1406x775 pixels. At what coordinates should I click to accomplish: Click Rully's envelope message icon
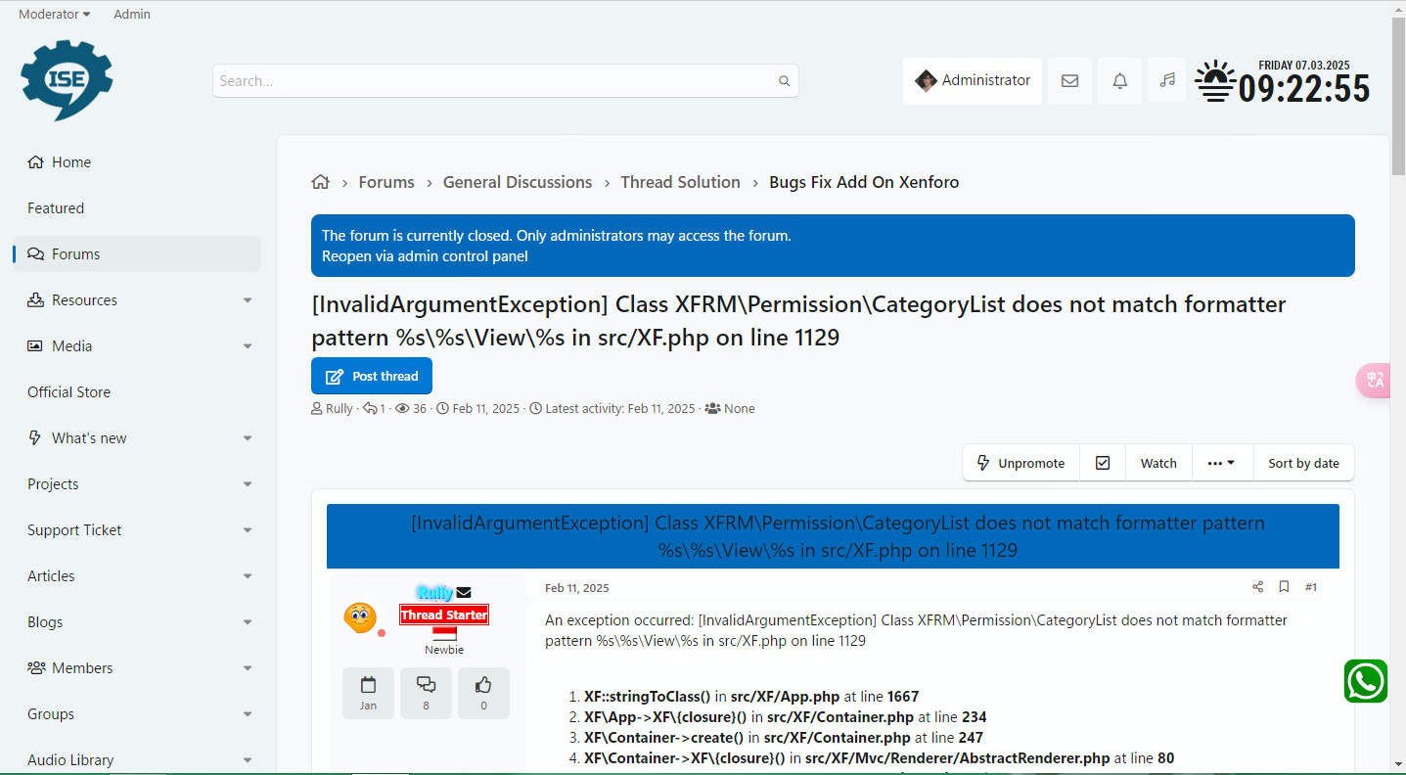click(x=464, y=592)
